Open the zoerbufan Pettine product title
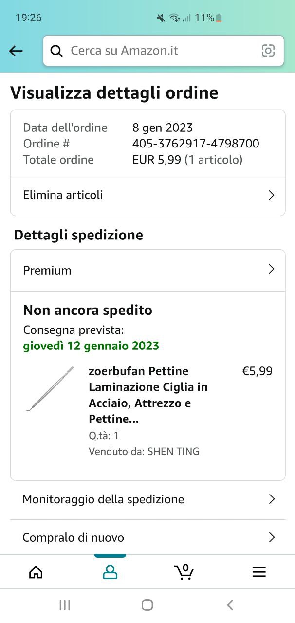Screen dimensions: 295x623 pos(148,395)
